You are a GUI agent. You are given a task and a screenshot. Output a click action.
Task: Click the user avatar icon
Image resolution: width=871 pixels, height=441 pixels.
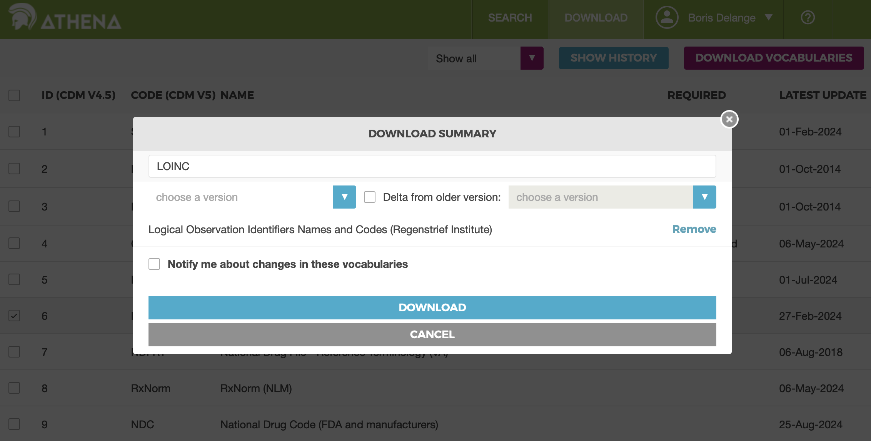coord(667,18)
